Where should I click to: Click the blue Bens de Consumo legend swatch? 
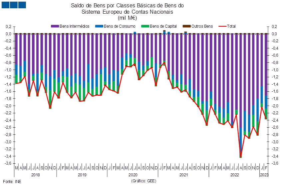tap(99, 26)
